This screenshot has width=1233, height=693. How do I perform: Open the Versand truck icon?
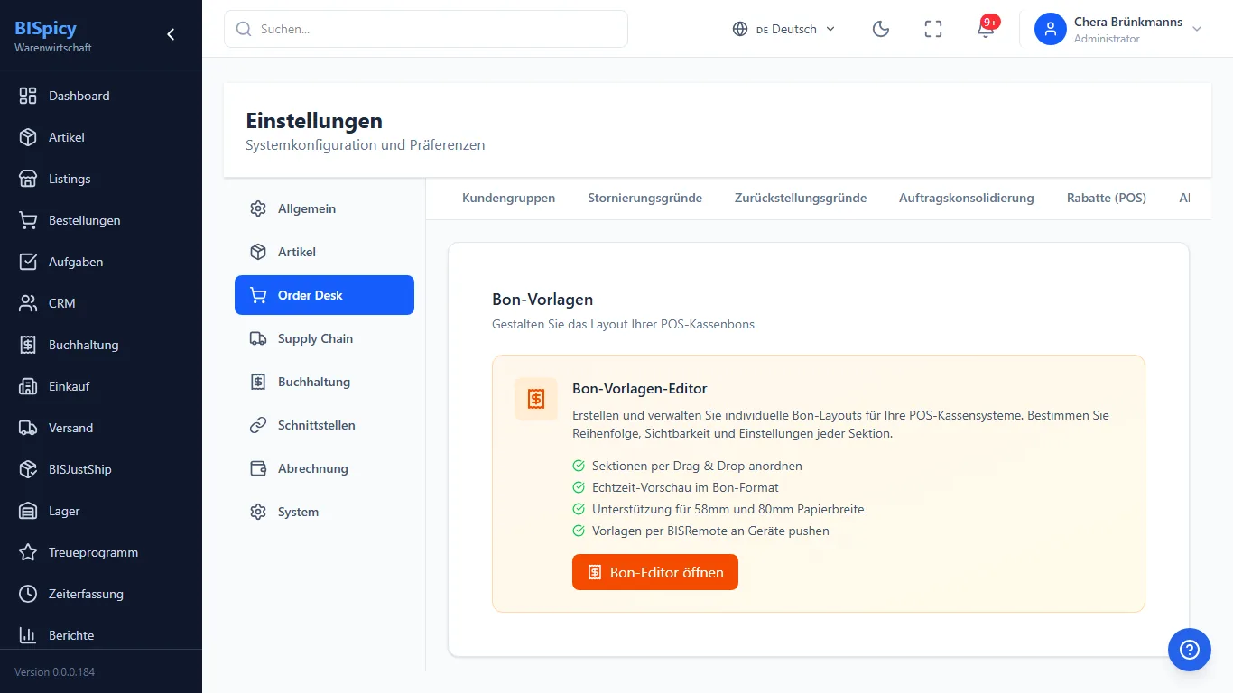point(28,428)
